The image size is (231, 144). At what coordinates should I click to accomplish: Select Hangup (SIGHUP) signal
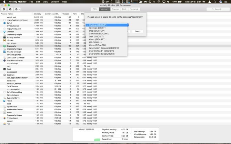click(107, 25)
